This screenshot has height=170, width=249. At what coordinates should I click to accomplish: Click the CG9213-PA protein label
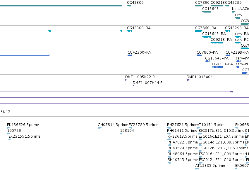tap(222, 64)
